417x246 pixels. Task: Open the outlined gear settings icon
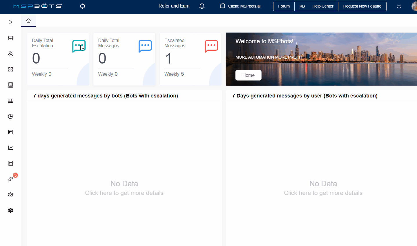(x=11, y=195)
